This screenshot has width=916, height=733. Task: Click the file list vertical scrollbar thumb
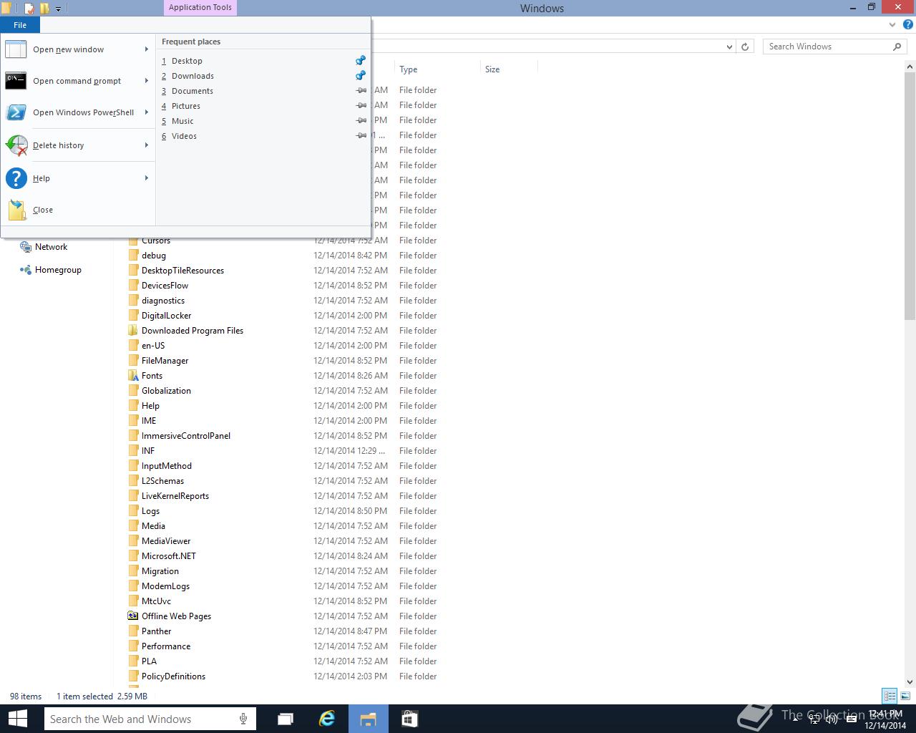(910, 195)
